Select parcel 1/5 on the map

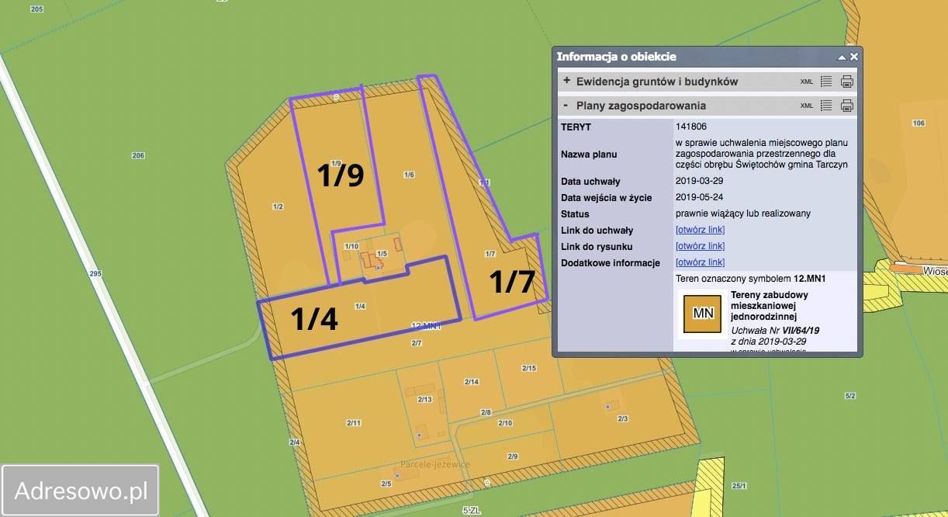tap(382, 254)
